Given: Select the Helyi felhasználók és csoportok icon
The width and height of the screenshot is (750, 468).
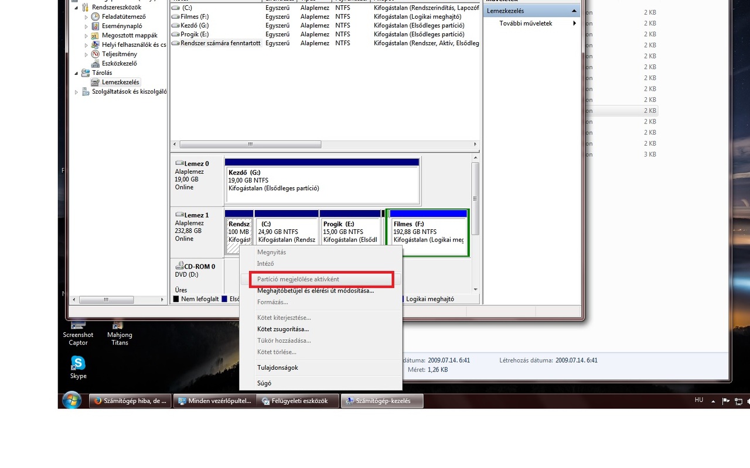Looking at the screenshot, I should (x=96, y=44).
